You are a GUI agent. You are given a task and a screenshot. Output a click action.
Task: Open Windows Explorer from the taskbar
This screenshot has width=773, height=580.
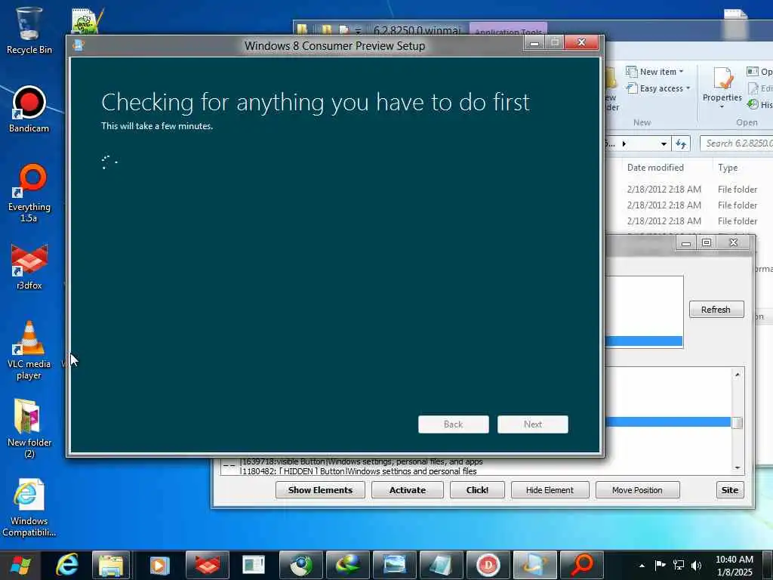111,565
